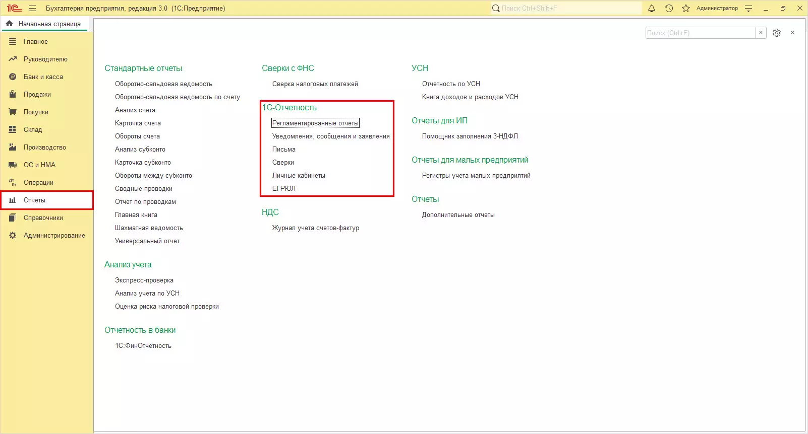Image resolution: width=808 pixels, height=434 pixels.
Task: Open the Производство factory icon
Action: tap(13, 147)
